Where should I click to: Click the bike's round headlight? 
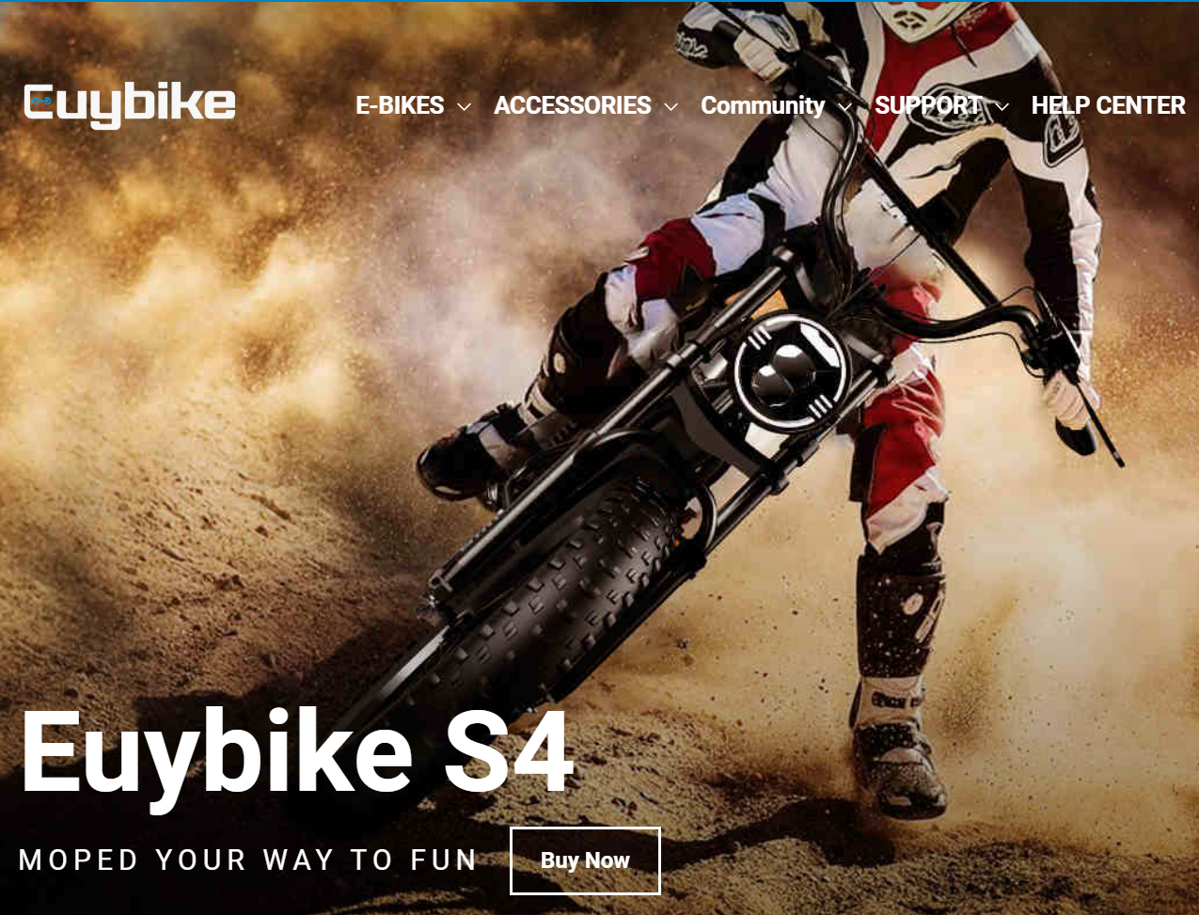(792, 371)
